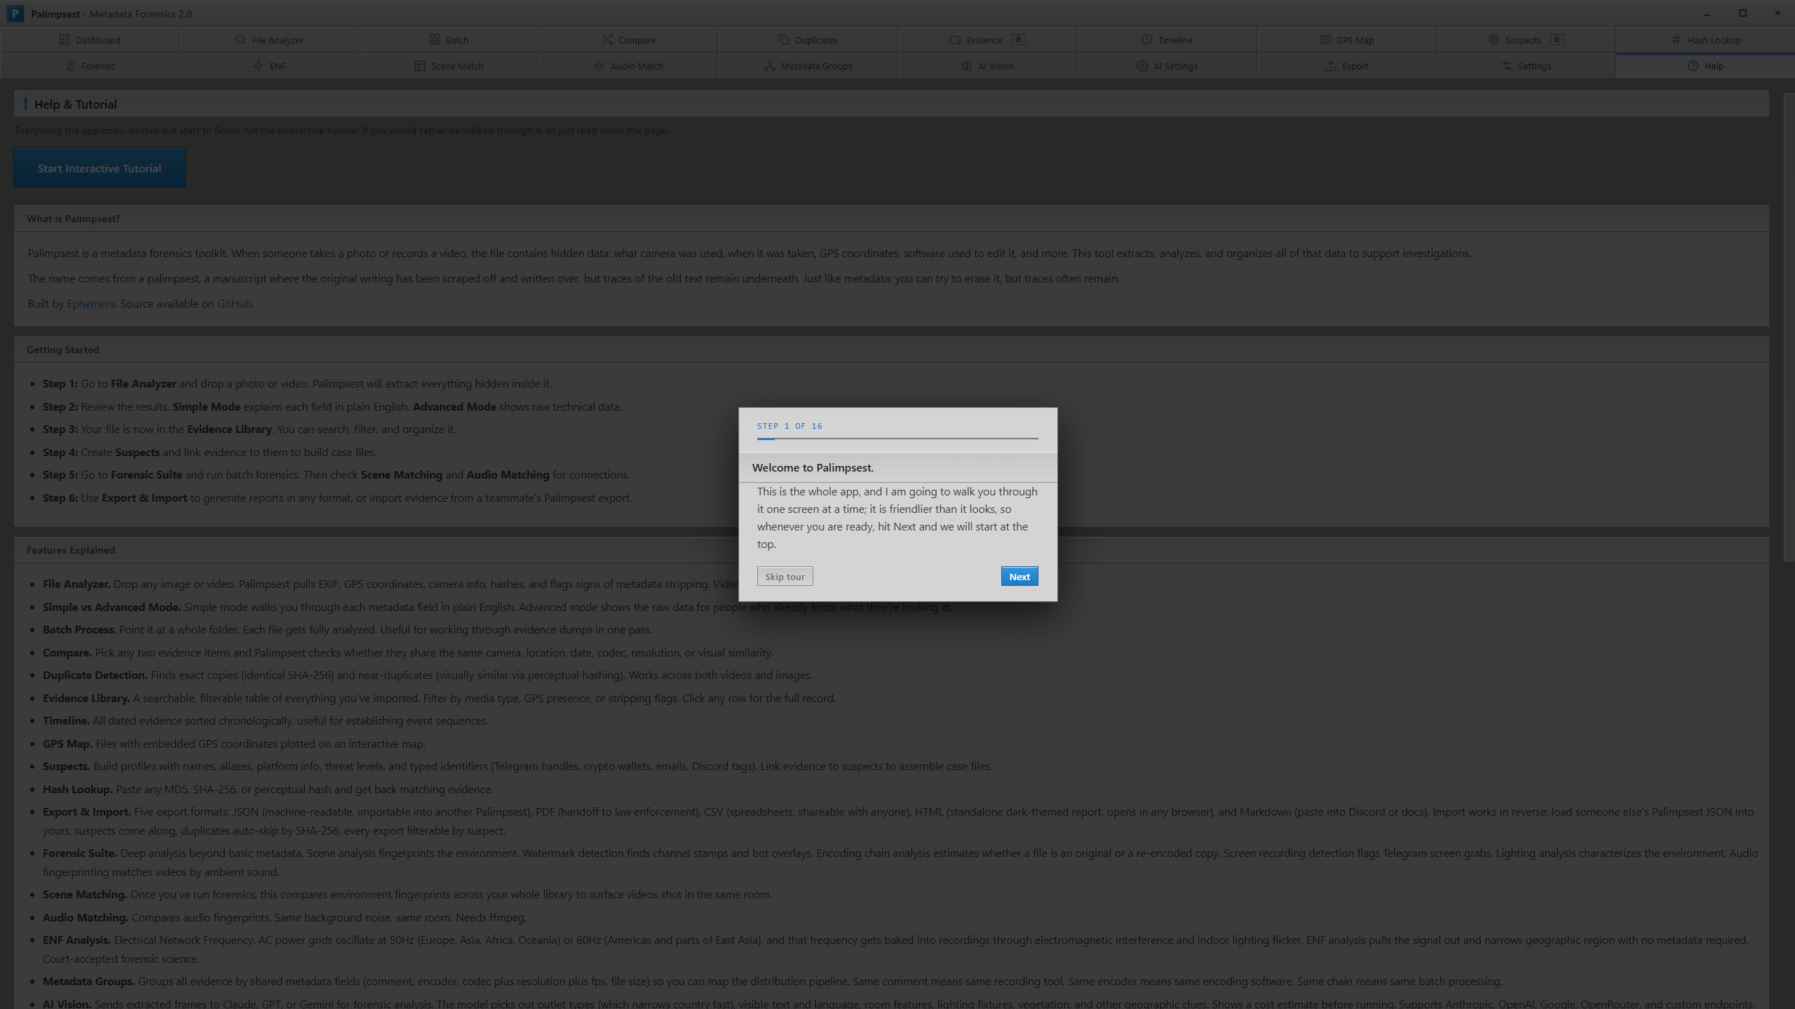The height and width of the screenshot is (1009, 1795).
Task: Open the GitHub source link
Action: click(x=234, y=303)
